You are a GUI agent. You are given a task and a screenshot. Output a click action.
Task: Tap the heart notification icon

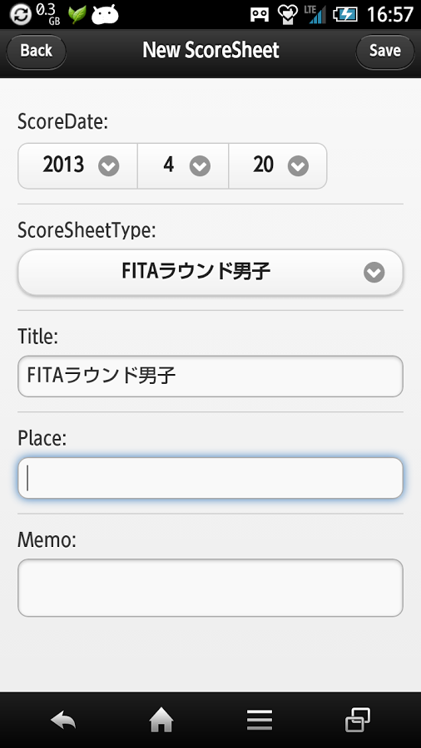coord(287,14)
